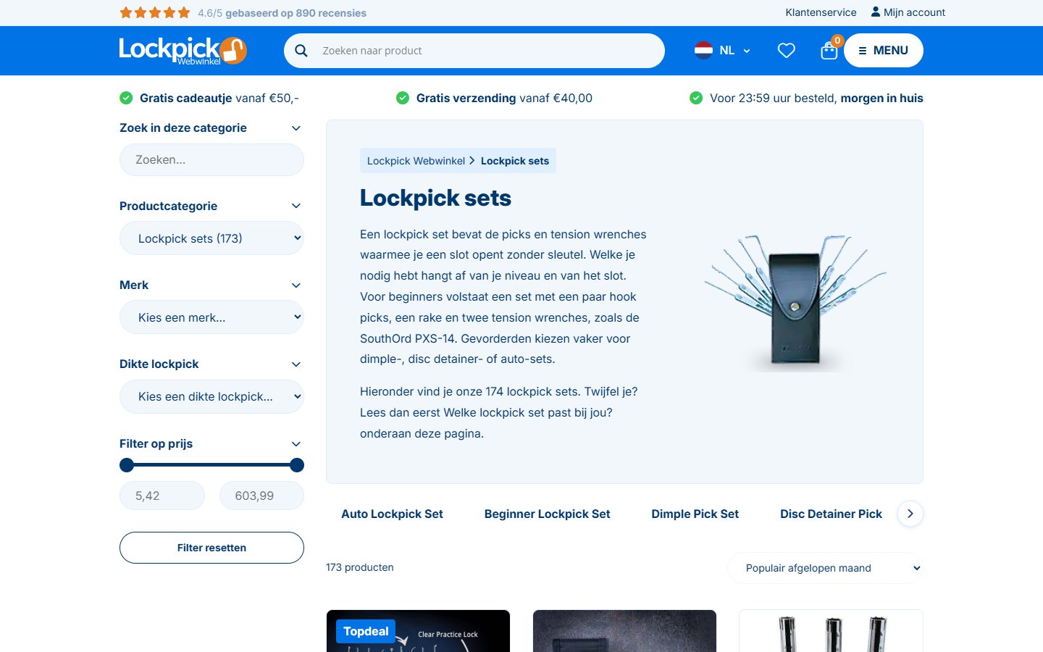Collapse the Zoek in deze categorie section
This screenshot has width=1043, height=652.
[x=296, y=128]
